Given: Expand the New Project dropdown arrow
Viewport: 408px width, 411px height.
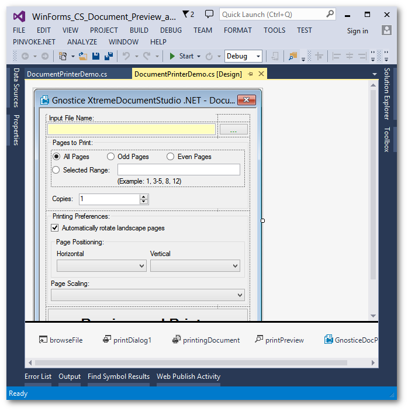Looking at the screenshot, I should 73,56.
